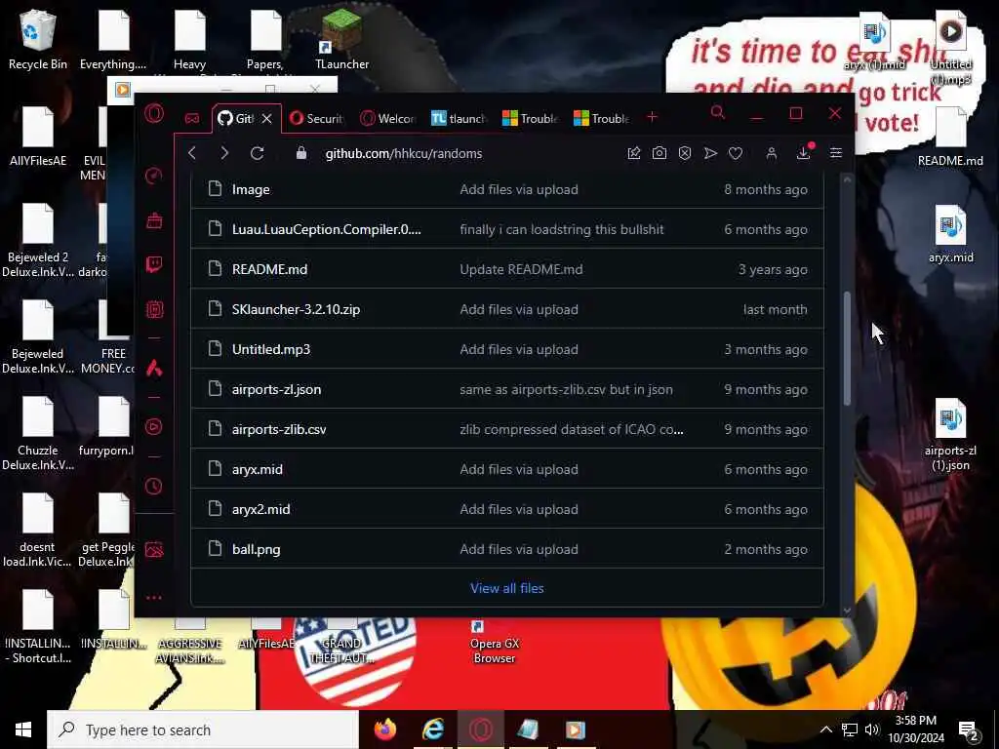Open GX Control speedometer icon in sidebar
The width and height of the screenshot is (999, 749).
click(x=153, y=176)
